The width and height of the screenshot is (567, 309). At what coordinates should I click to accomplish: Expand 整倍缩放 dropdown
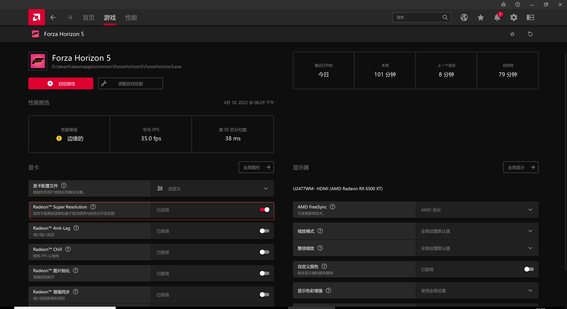tap(477, 248)
